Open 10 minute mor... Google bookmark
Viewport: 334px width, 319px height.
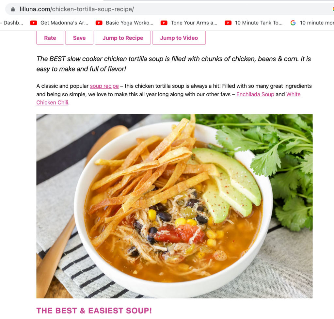coord(317,23)
